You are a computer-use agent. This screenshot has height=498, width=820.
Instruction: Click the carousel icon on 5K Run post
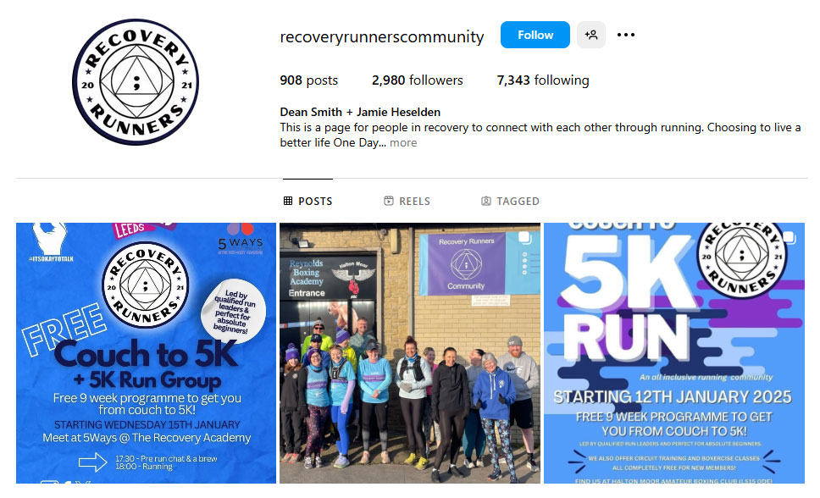pyautogui.click(x=789, y=239)
